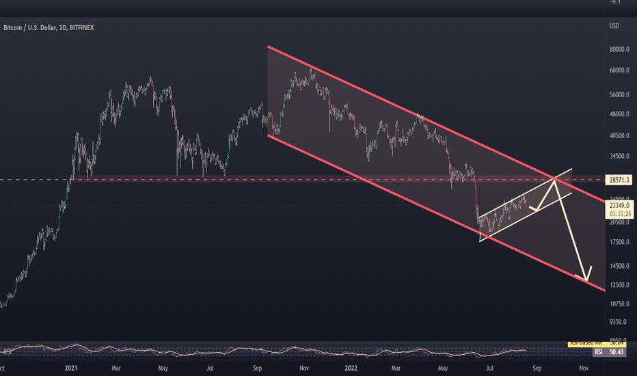The width and height of the screenshot is (637, 376).
Task: Click the 20500.0 price axis label
Action: [x=619, y=222]
